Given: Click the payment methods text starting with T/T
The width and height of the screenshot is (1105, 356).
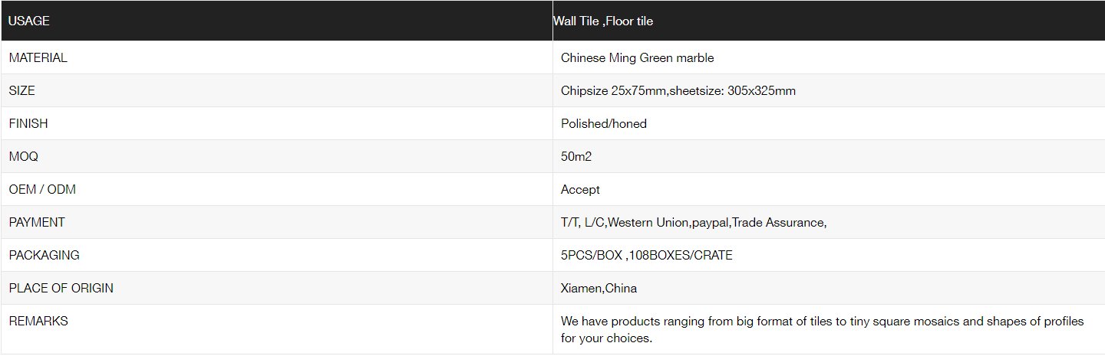Looking at the screenshot, I should 693,222.
